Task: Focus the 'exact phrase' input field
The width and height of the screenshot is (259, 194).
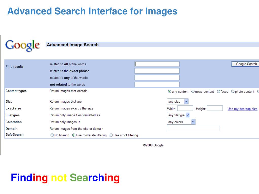Action: [157, 71]
